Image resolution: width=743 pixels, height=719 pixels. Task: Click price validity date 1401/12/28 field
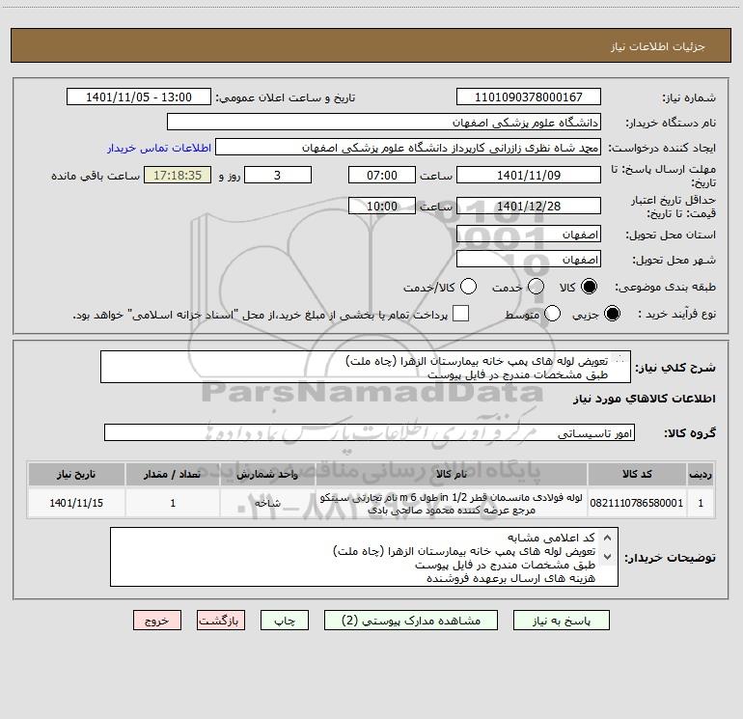(529, 207)
